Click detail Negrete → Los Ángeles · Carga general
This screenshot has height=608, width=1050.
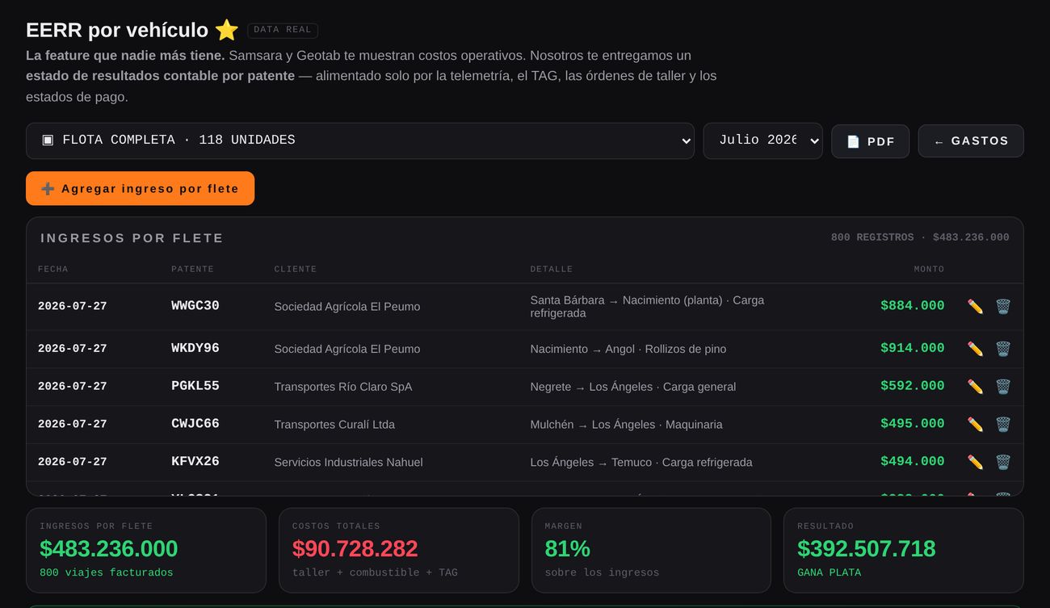click(x=633, y=387)
